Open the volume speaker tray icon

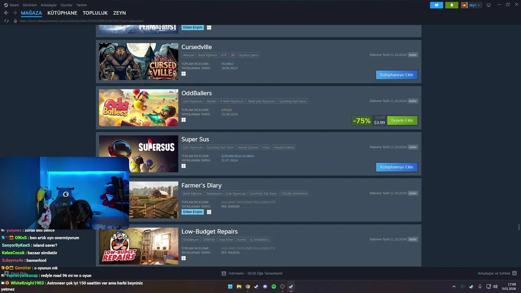pos(495,286)
